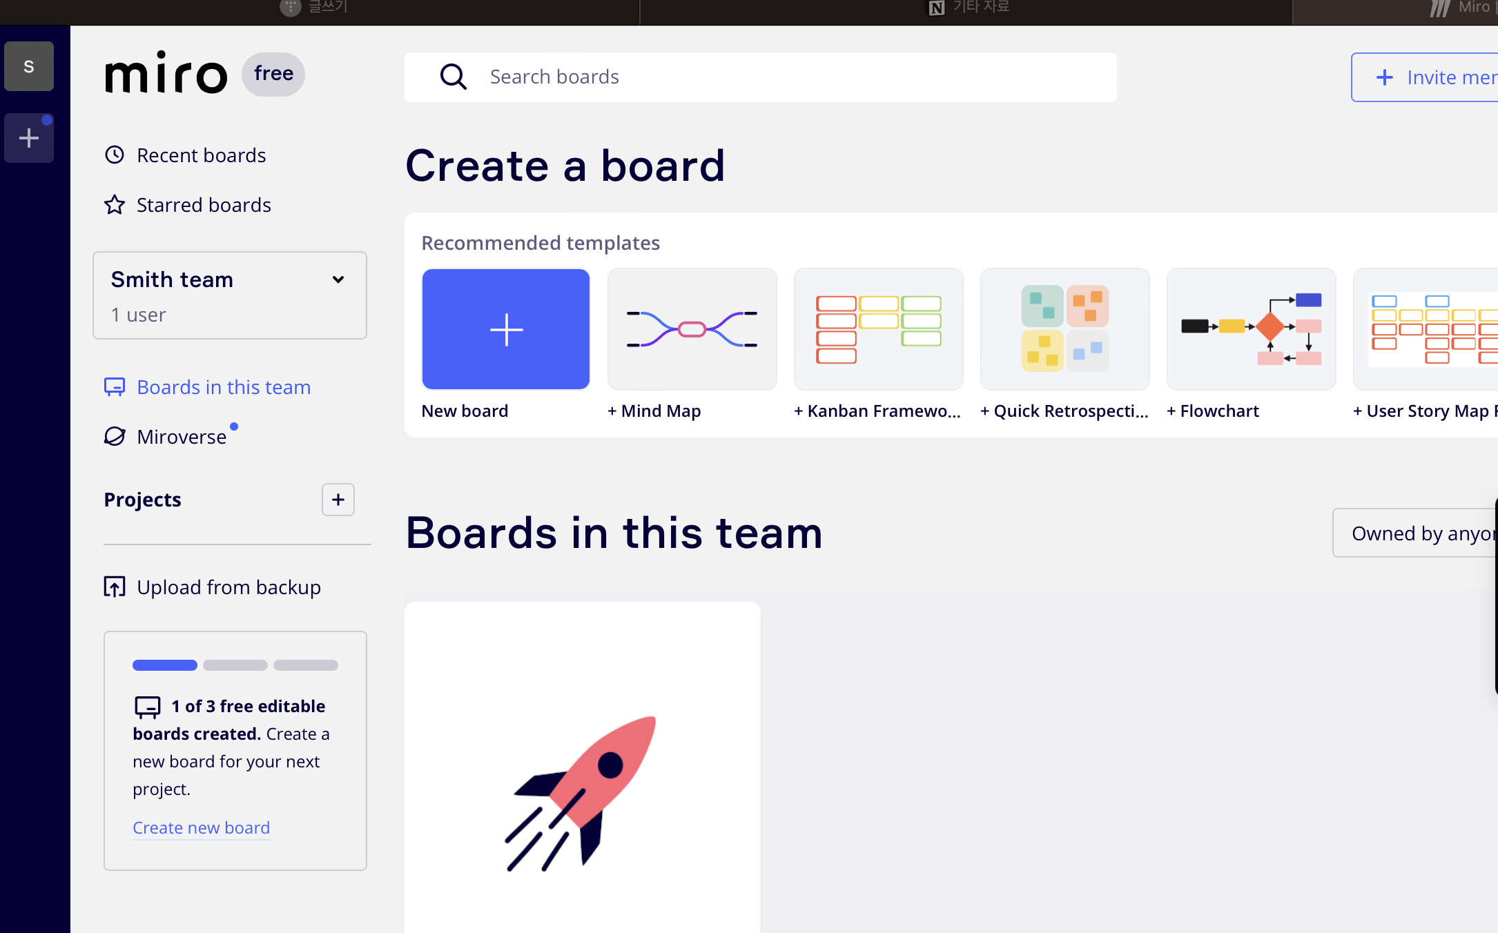Click the search magnifier icon
The height and width of the screenshot is (933, 1498).
453,77
